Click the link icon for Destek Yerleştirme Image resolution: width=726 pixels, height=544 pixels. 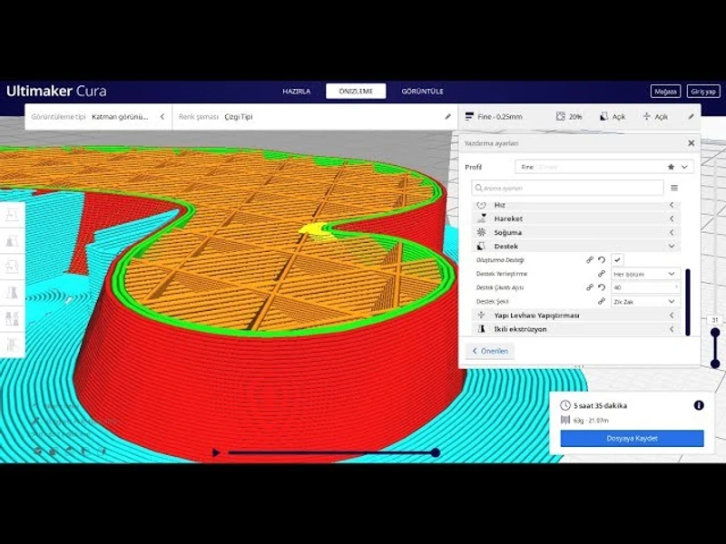coord(602,274)
